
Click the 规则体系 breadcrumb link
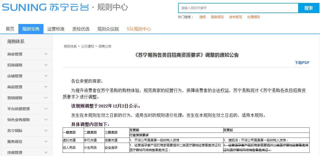(x=70, y=46)
